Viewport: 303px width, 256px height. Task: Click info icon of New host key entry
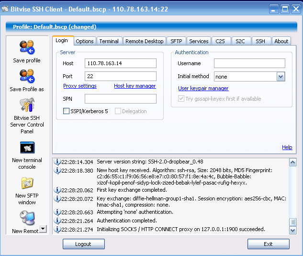tap(57, 170)
